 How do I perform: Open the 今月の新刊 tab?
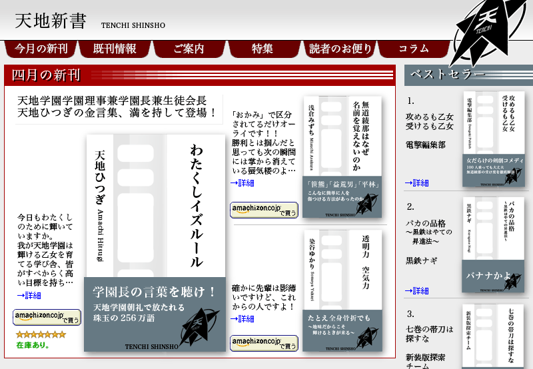point(41,49)
